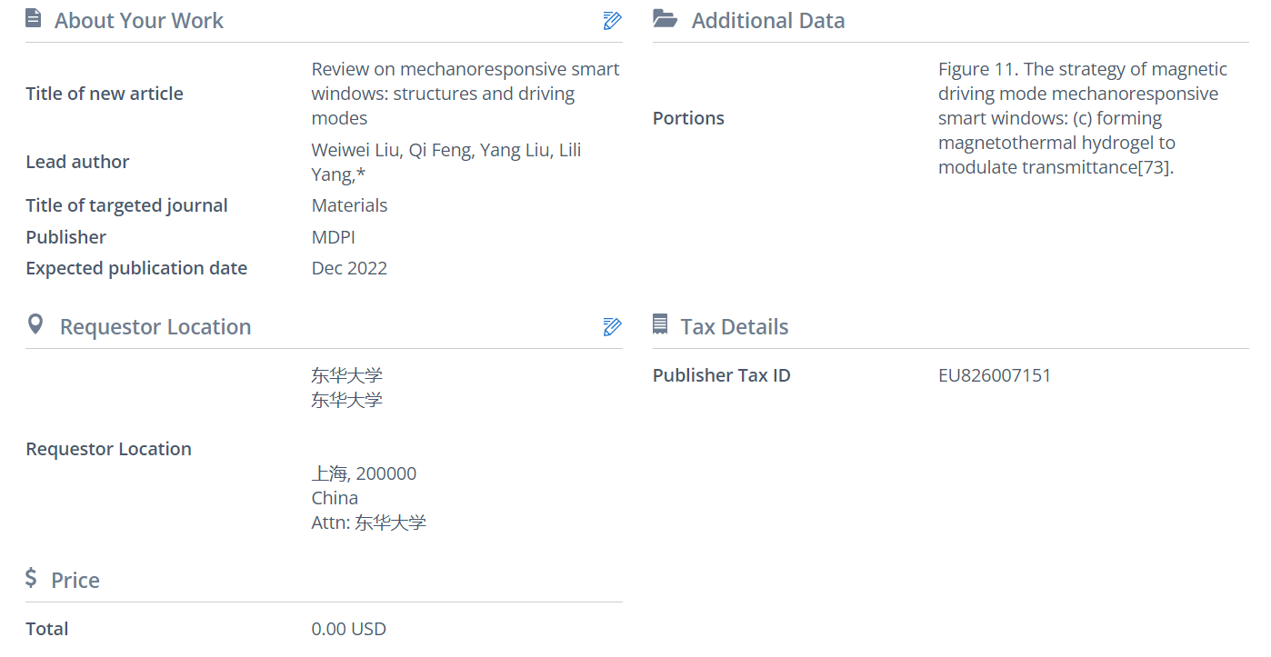Screen dimensions: 1271x657
Task: Click the total price 0.00 USD
Action: [348, 629]
